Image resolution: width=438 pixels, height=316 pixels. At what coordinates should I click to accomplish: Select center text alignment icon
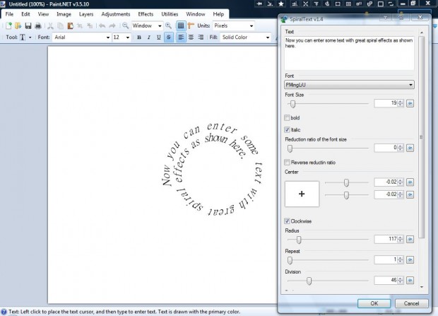click(191, 37)
